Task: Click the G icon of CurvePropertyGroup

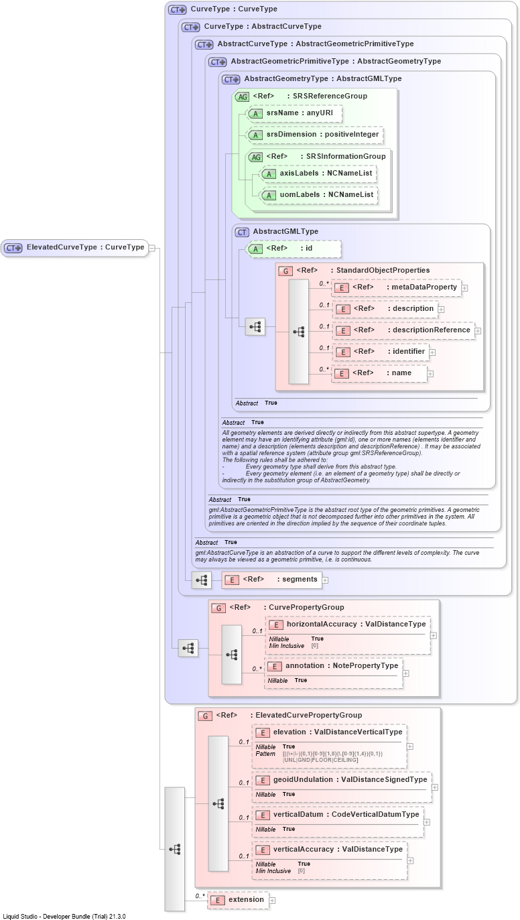Action: tap(218, 608)
